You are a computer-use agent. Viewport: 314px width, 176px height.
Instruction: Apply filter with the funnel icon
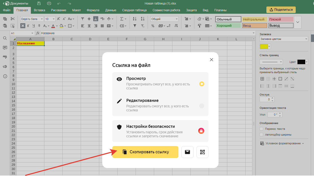pos(135,26)
